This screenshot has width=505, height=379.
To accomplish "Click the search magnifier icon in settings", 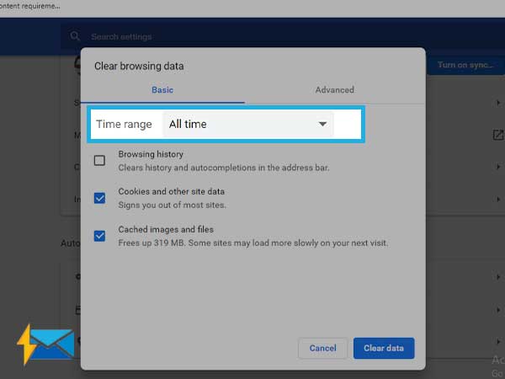I will point(75,36).
